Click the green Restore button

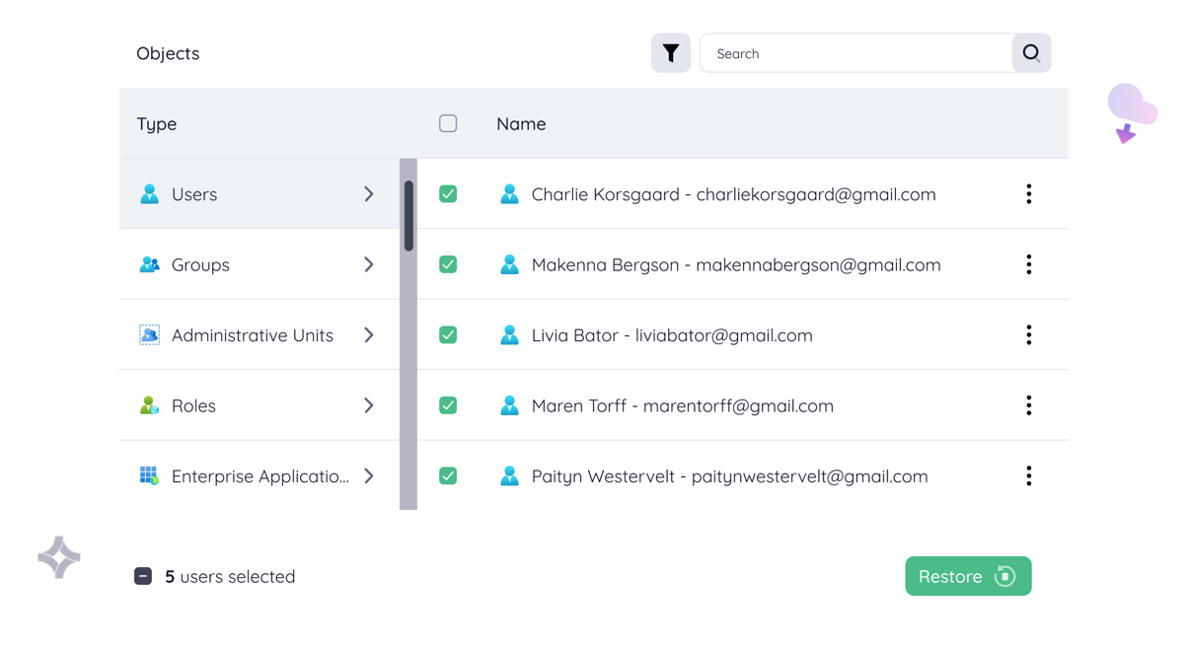[x=967, y=576]
